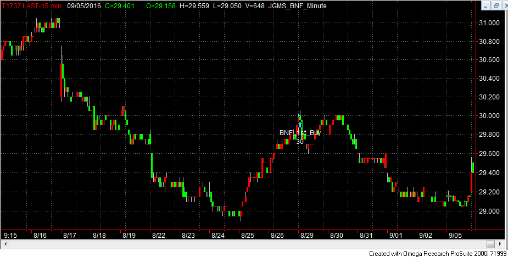This screenshot has height=257, width=508.
Task: Click the 8/19 date axis label
Action: 129,235
